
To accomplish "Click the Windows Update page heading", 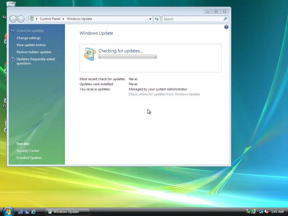I will click(96, 33).
